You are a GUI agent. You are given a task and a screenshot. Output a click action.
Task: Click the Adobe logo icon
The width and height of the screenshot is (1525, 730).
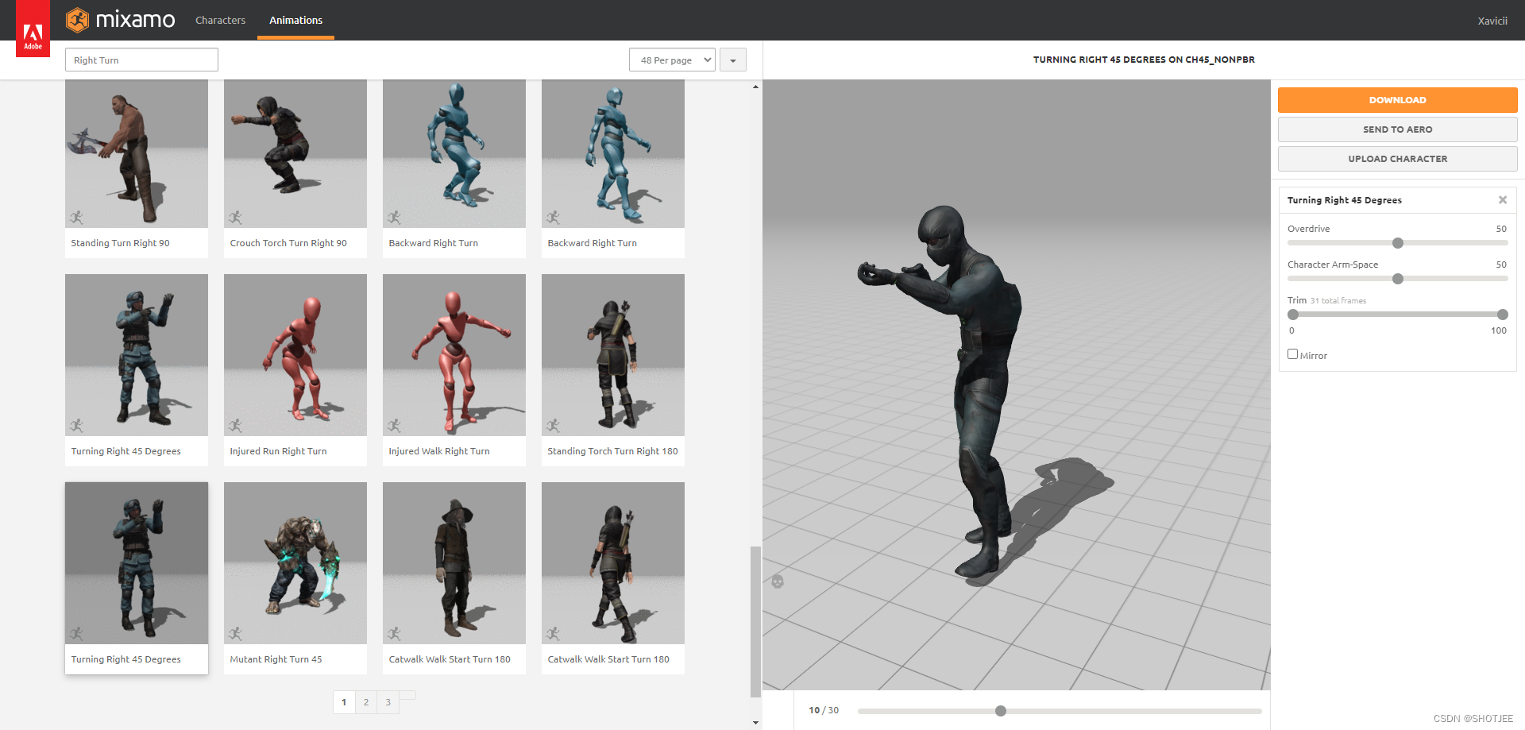[33, 29]
